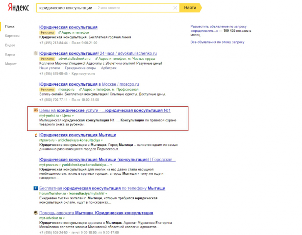Image resolution: width=302 pixels, height=235 pixels.
Task: Click Реклама label of moscpo.ru ad
Action: [47, 90]
